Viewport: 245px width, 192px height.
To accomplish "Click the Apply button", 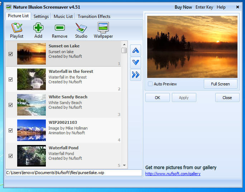I will click(184, 98).
